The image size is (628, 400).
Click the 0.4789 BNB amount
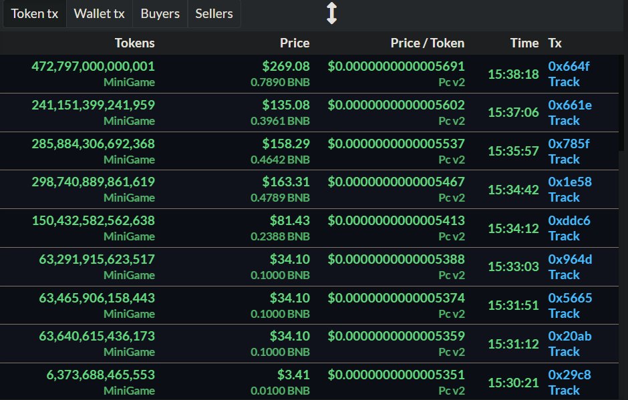[x=280, y=198]
